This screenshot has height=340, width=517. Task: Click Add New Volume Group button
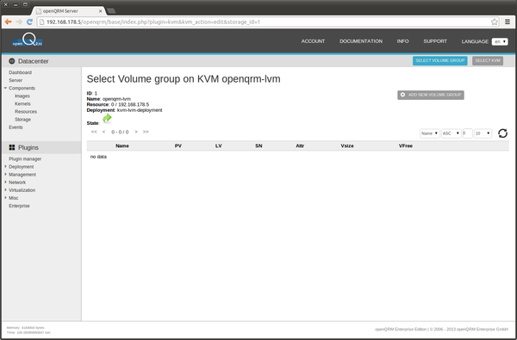431,95
